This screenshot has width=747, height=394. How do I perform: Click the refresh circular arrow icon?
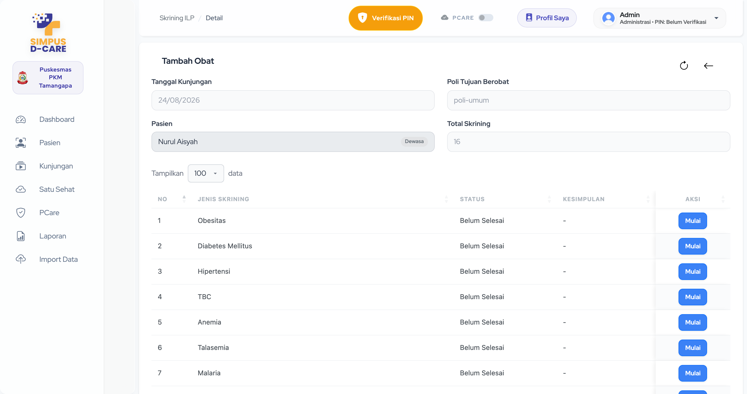(684, 66)
